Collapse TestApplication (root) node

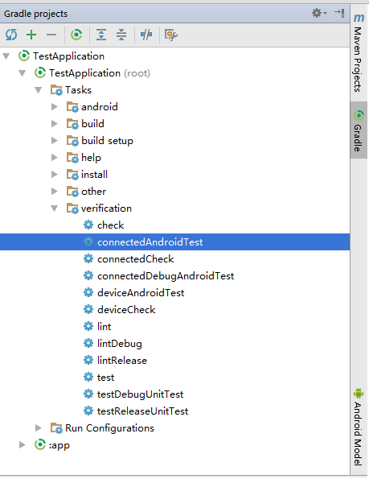[23, 73]
